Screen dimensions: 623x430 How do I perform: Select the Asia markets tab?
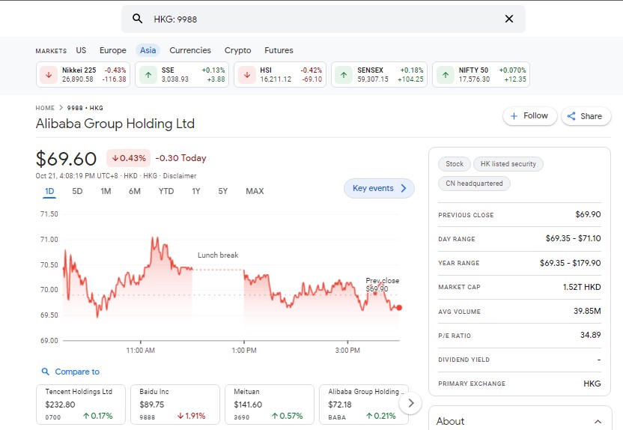coord(148,50)
